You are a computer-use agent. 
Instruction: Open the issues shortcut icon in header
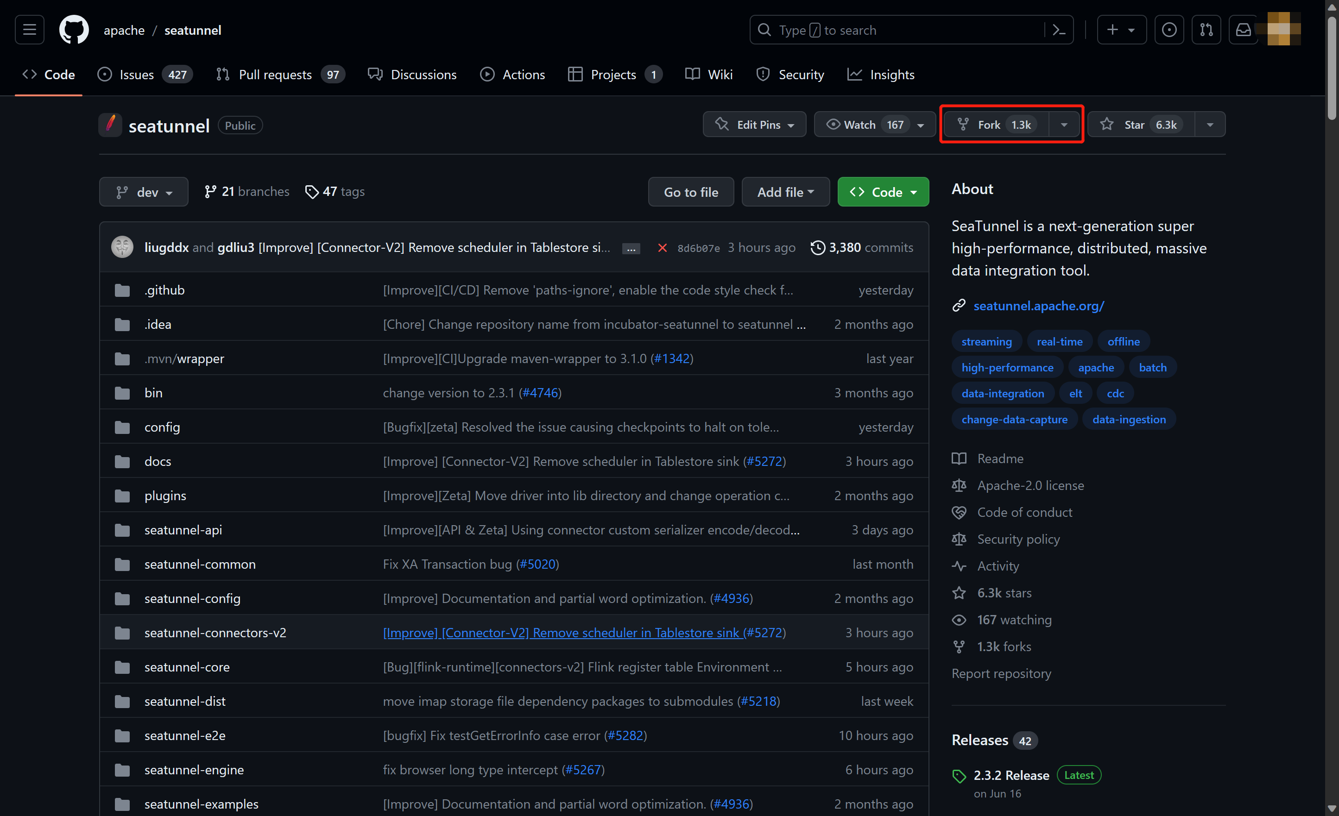click(1169, 30)
